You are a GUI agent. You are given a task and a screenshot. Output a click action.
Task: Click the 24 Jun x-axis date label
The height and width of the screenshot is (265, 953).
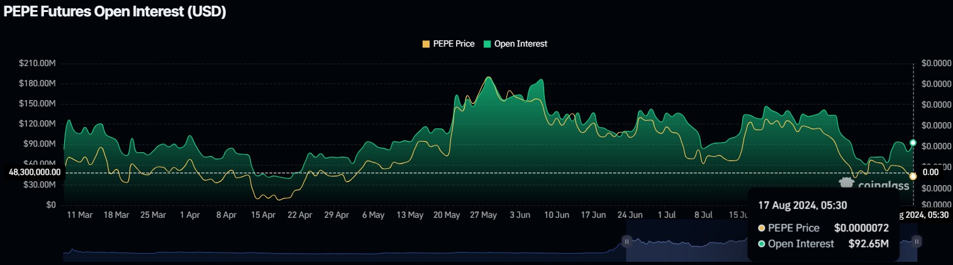click(x=630, y=215)
